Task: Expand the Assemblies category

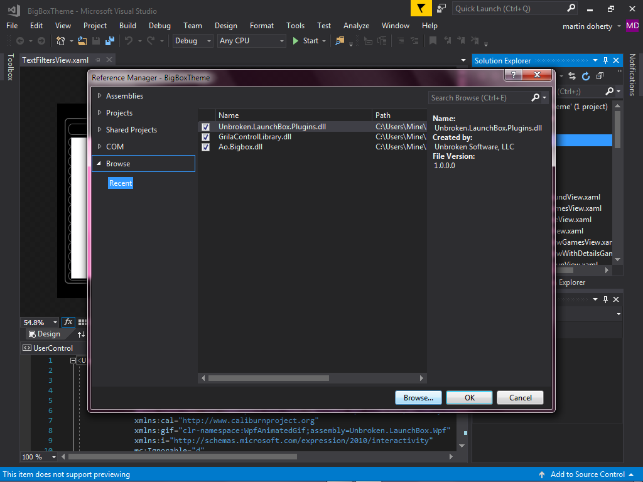Action: 99,95
